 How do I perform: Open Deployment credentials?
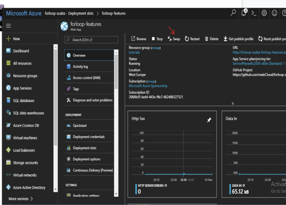pyautogui.click(x=89, y=137)
